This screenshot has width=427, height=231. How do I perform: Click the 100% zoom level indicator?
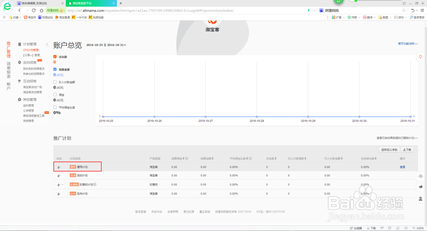point(418,228)
